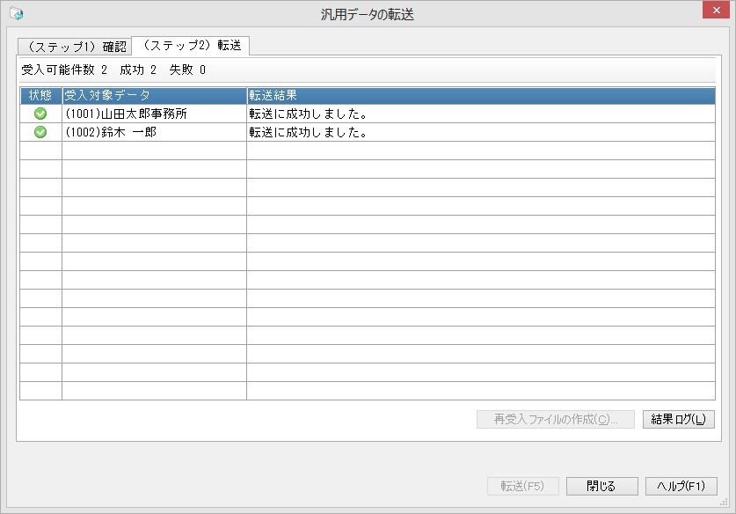Viewport: 736px width, 514px height.
Task: Select the (1002)鈴木 一郎 row cell
Action: (x=155, y=132)
